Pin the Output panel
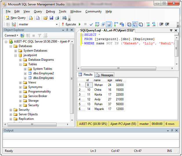Image resolution: width=182 pixels, height=156 pixels. click(172, 130)
